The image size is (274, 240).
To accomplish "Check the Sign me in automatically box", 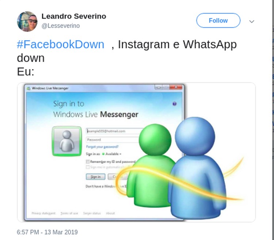I will [x=88, y=167].
